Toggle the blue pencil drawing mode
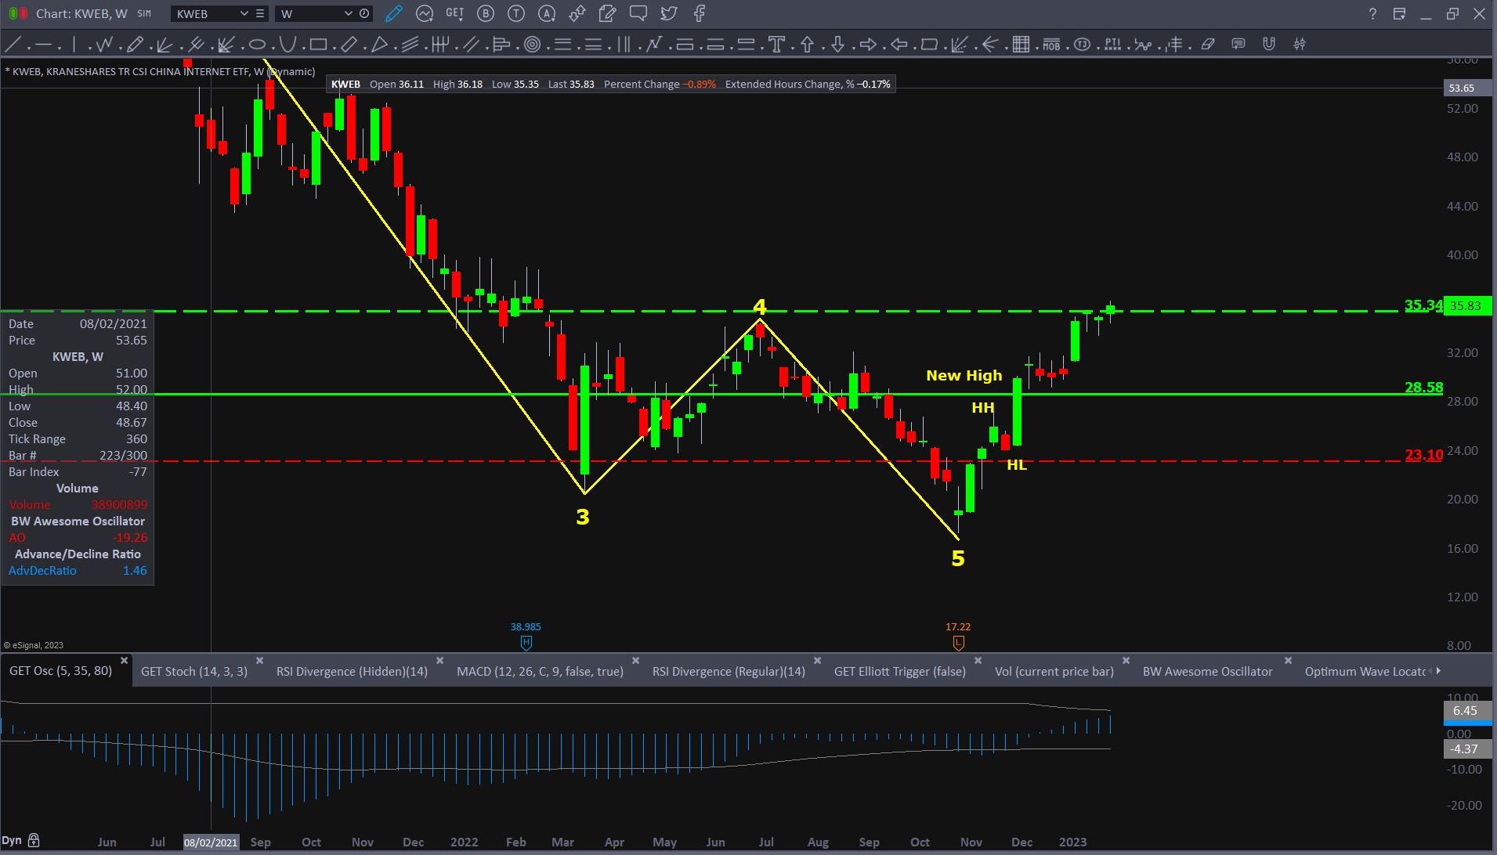 pyautogui.click(x=394, y=13)
